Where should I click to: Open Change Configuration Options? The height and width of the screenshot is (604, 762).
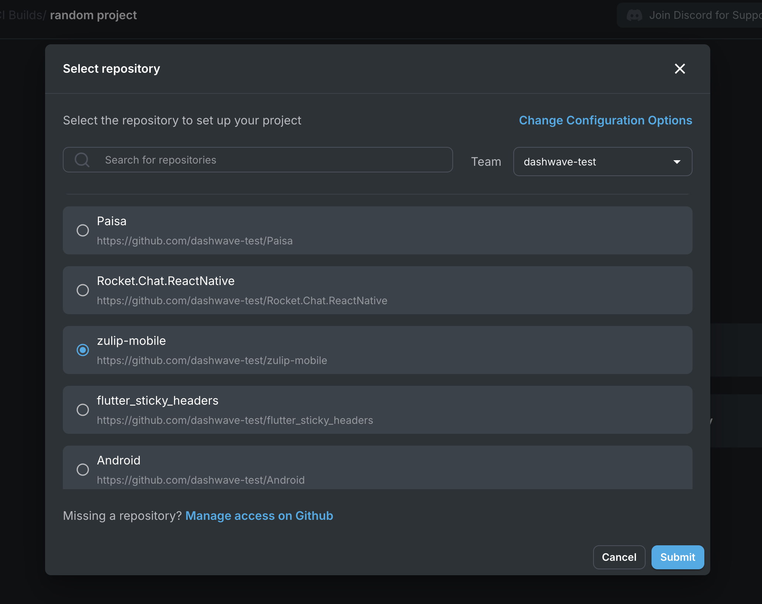point(605,120)
